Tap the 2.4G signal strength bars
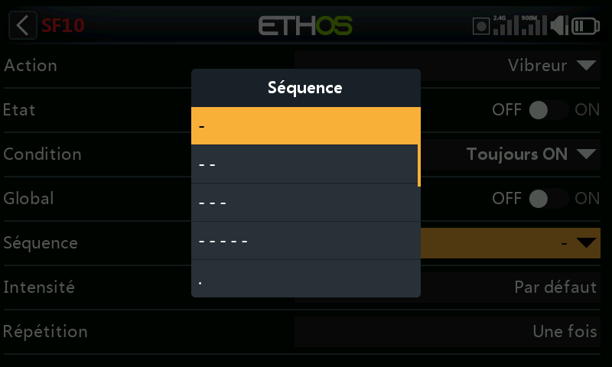This screenshot has height=367, width=612. (506, 25)
